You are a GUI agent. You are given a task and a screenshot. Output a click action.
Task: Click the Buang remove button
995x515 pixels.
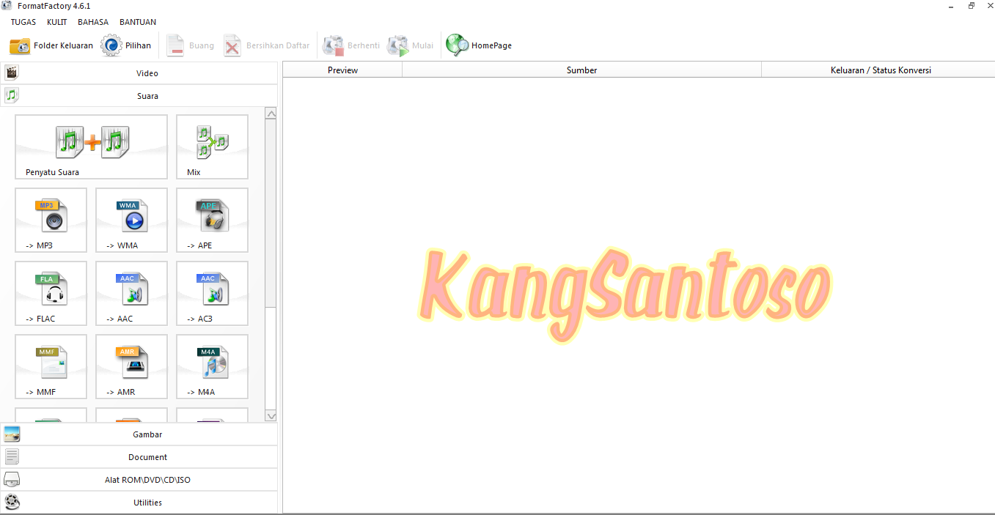(x=191, y=45)
